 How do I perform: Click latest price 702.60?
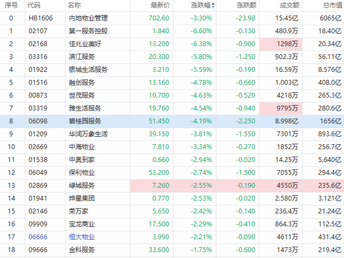[159, 18]
